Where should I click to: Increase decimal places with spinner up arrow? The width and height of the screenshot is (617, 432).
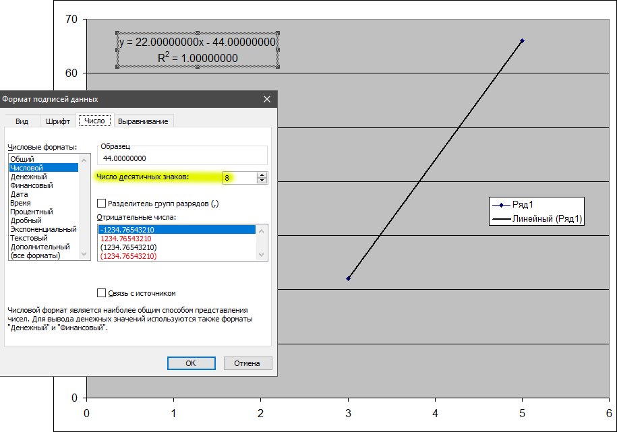coord(262,175)
